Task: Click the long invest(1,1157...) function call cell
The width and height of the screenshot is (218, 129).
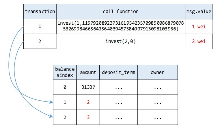Action: pyautogui.click(x=121, y=26)
